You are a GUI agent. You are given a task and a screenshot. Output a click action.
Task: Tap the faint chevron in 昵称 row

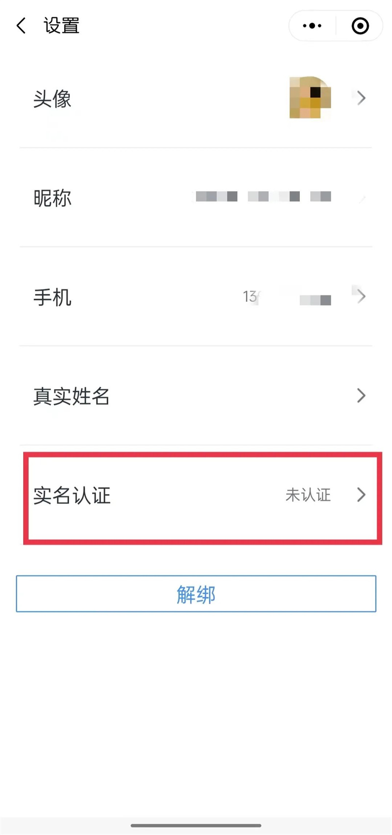[362, 199]
